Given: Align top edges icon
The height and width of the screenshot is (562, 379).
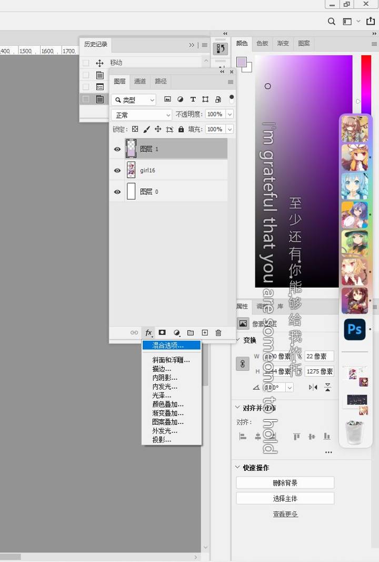Looking at the screenshot, I should 296,436.
